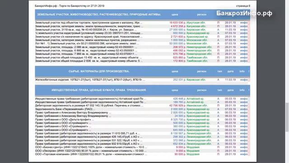Open инфо link for Калужская обл. land plot
This screenshot has height=163, width=289.
coord(244,26)
